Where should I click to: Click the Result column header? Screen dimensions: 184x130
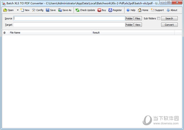click(133, 33)
